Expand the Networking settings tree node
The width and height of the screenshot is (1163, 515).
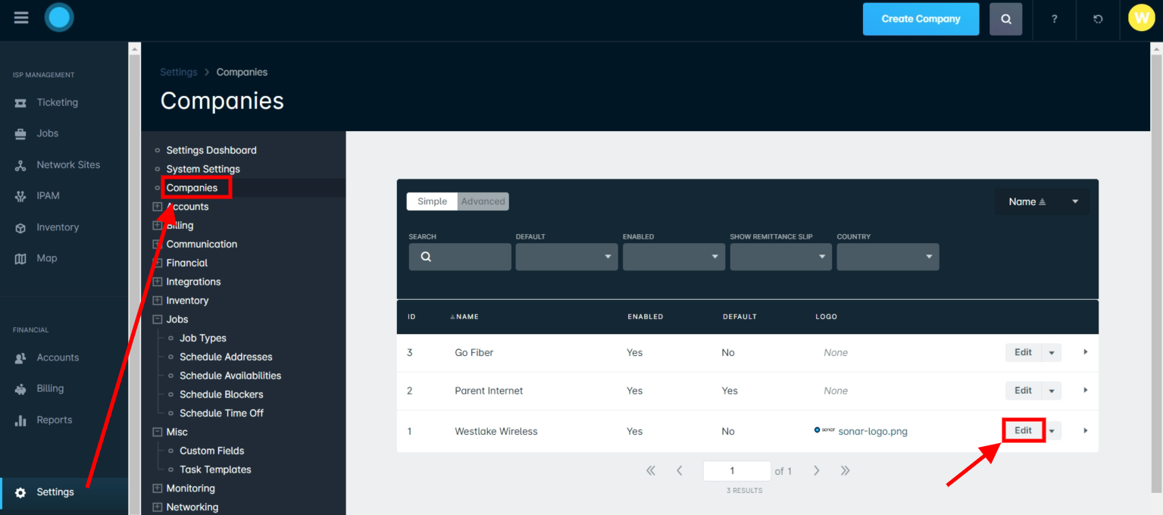(158, 507)
